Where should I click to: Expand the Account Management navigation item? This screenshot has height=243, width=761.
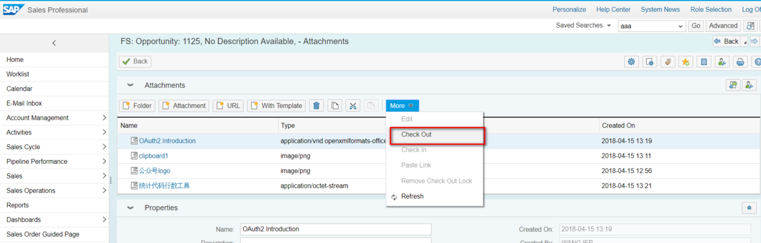[x=104, y=118]
